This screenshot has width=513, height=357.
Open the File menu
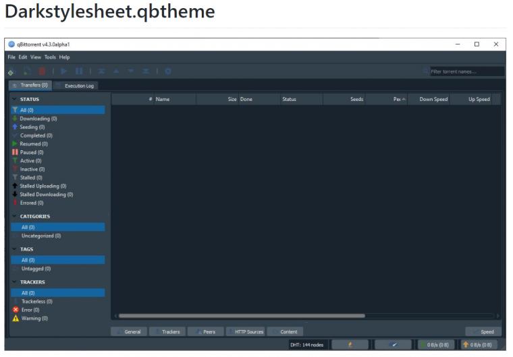coord(11,57)
